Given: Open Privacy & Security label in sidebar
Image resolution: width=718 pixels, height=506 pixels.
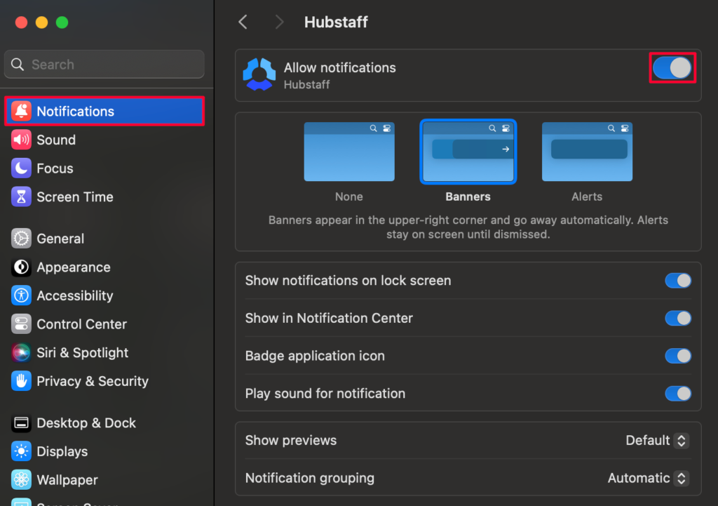Looking at the screenshot, I should tap(93, 381).
